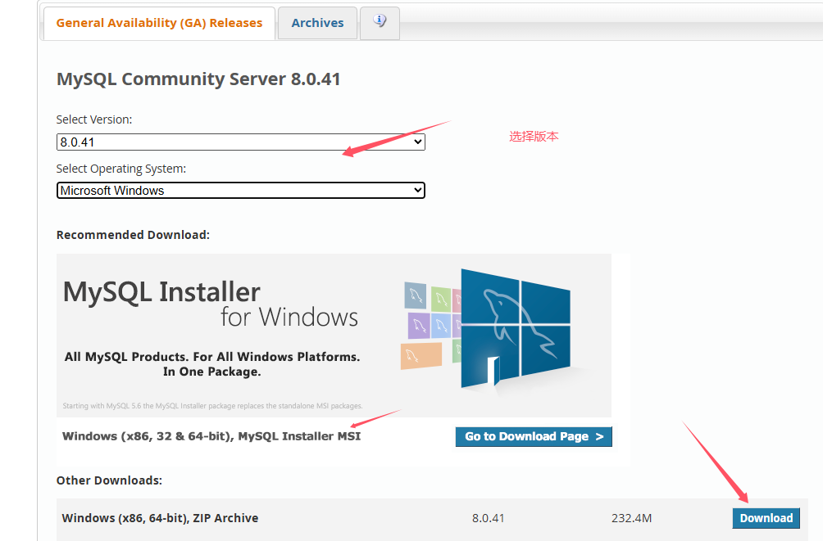Screen dimensions: 823x541
Task: Click the Windows dolphin logo graphic in banner
Action: (x=516, y=329)
